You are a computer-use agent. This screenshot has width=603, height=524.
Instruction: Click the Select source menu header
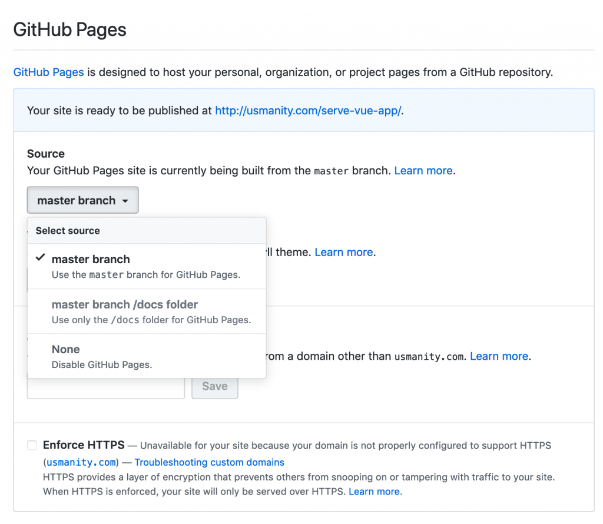pyautogui.click(x=147, y=231)
